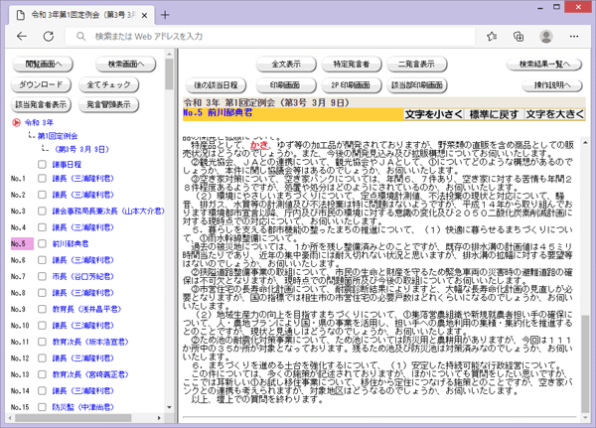Open the 令和 3年 tree link
Image resolution: width=596 pixels, height=428 pixels.
coord(39,122)
